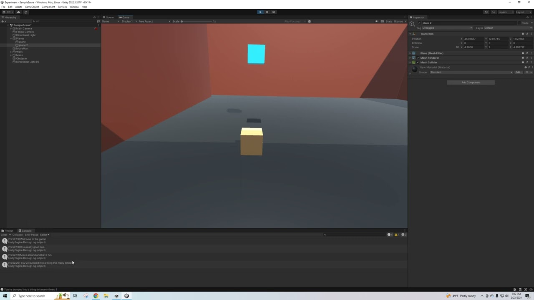Open the File menu

pos(3,7)
